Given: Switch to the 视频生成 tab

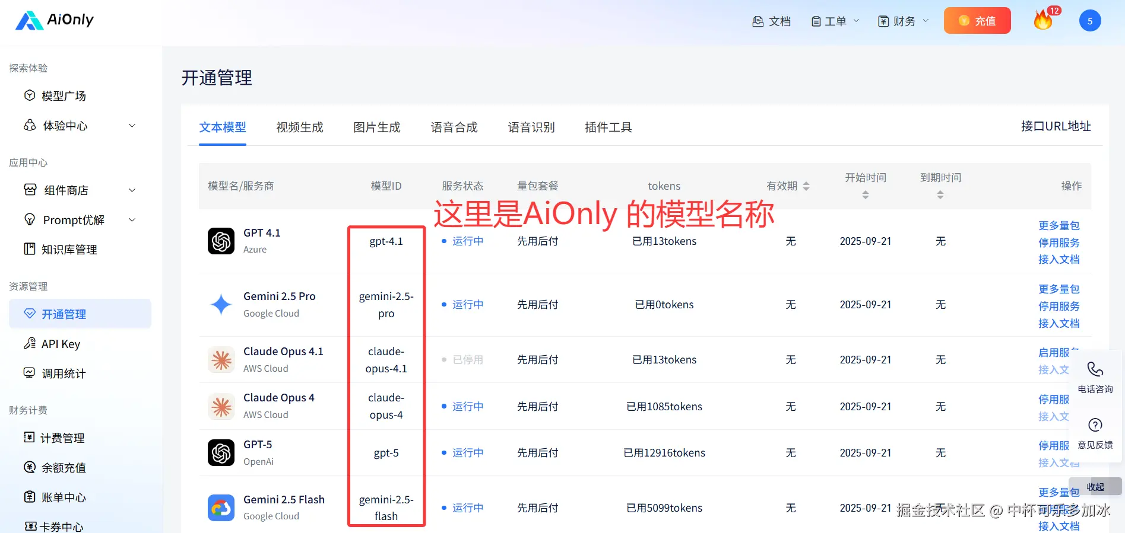Looking at the screenshot, I should click(300, 127).
